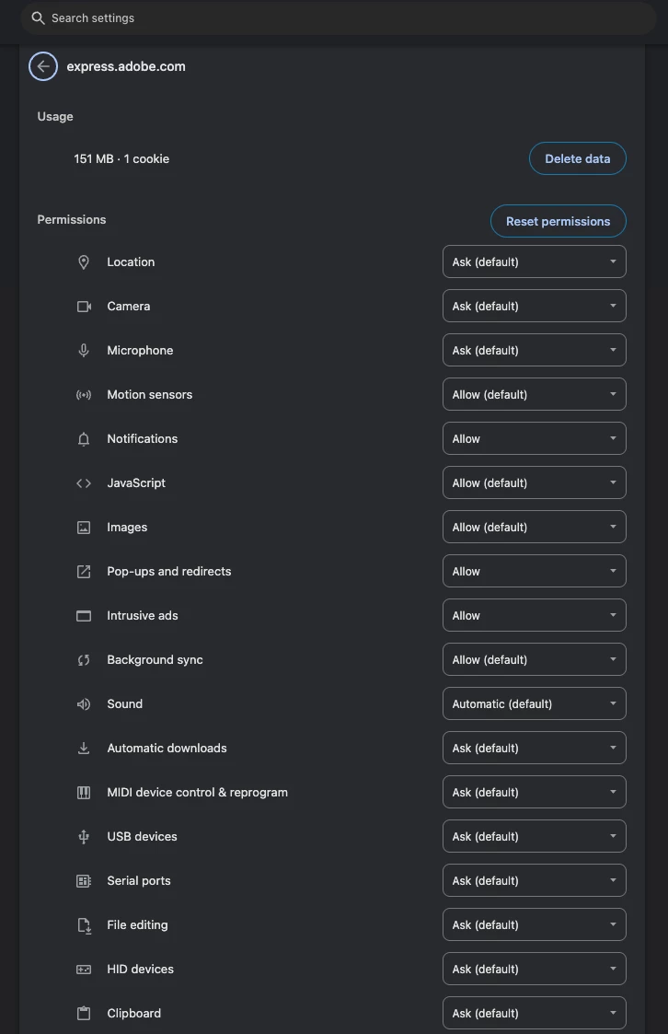668x1034 pixels.
Task: Click the Reset permissions button
Action: (558, 222)
